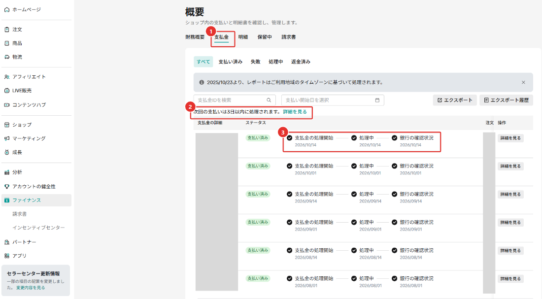Click 支払い済み badge in 2026/09/01 row
Image resolution: width=542 pixels, height=299 pixels.
click(258, 222)
